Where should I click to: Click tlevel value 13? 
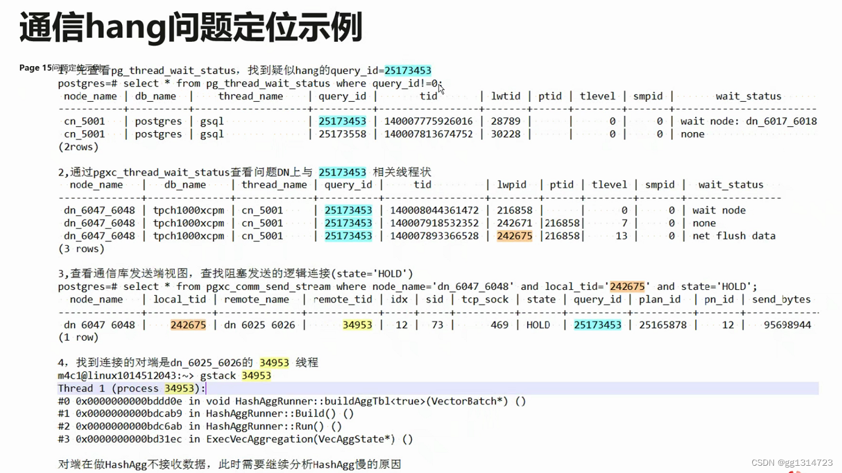(621, 236)
